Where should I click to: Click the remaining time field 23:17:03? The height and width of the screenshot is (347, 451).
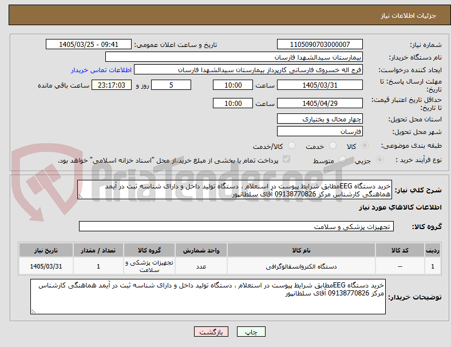click(112, 85)
